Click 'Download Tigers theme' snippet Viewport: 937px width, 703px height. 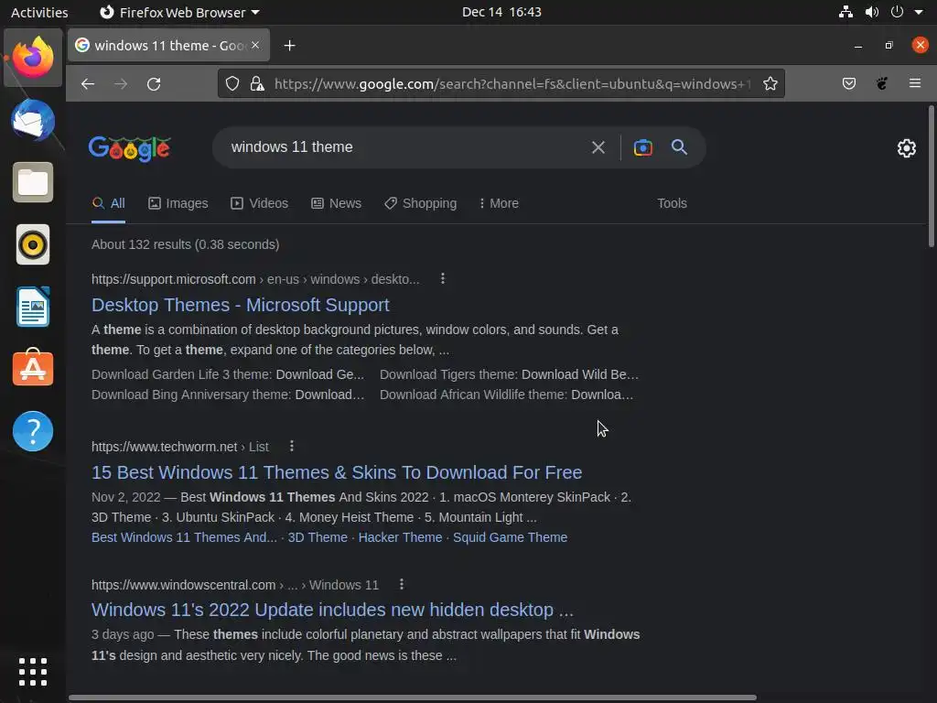[509, 374]
